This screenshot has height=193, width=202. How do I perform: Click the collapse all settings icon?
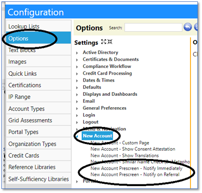(x=110, y=42)
